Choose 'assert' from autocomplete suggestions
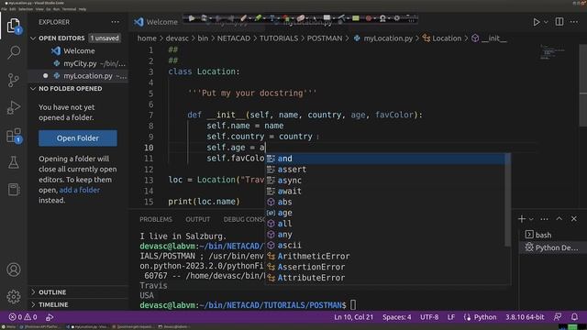Image resolution: width=587 pixels, height=330 pixels. (x=385, y=169)
